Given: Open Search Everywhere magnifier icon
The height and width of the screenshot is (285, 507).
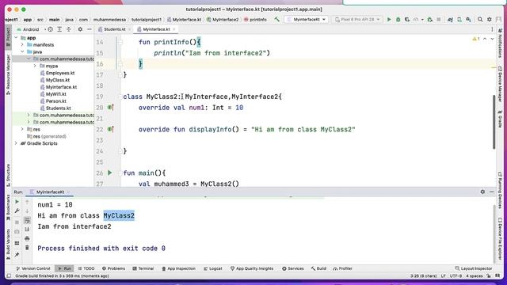Looking at the screenshot, I should point(480,20).
